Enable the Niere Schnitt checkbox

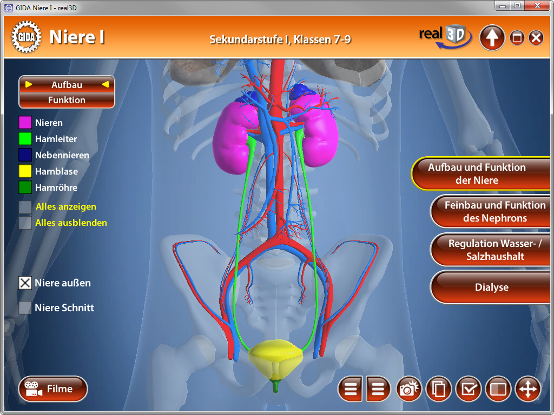(x=25, y=307)
